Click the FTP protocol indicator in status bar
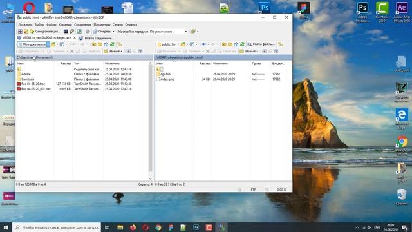Viewport: 412px width, 232px height. [253, 189]
